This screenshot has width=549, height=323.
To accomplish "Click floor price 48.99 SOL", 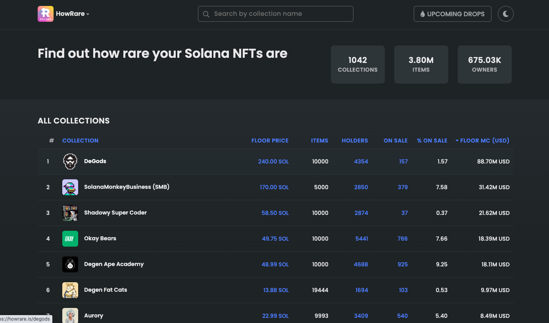I will [275, 264].
